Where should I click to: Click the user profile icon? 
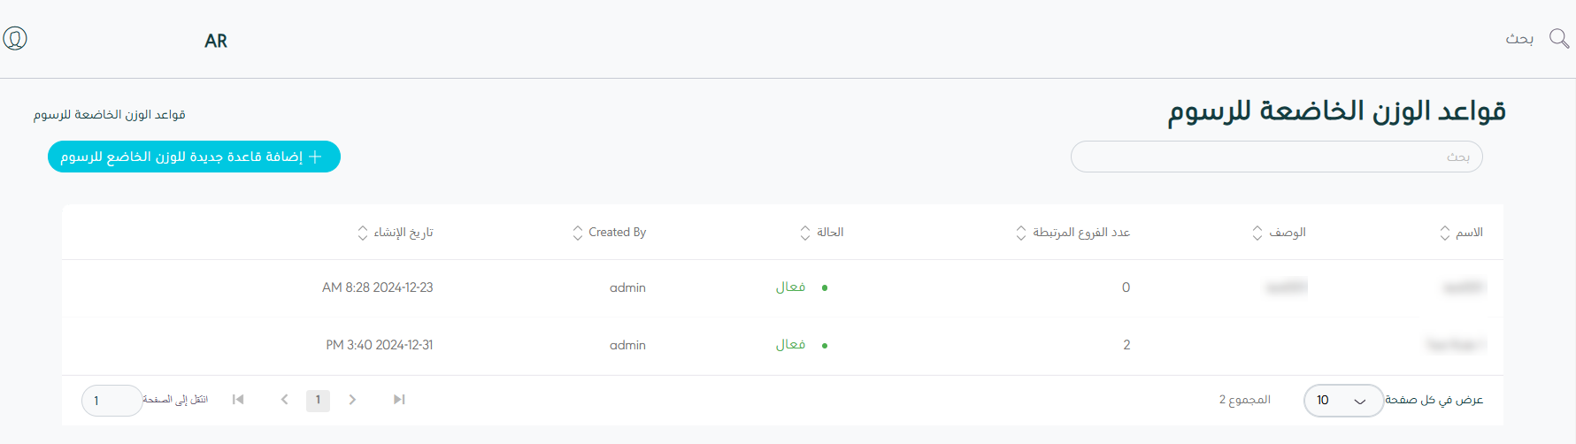click(15, 39)
